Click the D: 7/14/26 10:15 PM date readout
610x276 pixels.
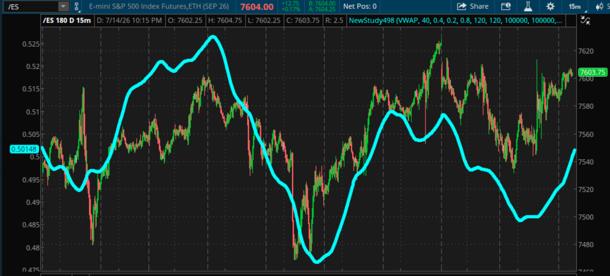[129, 21]
